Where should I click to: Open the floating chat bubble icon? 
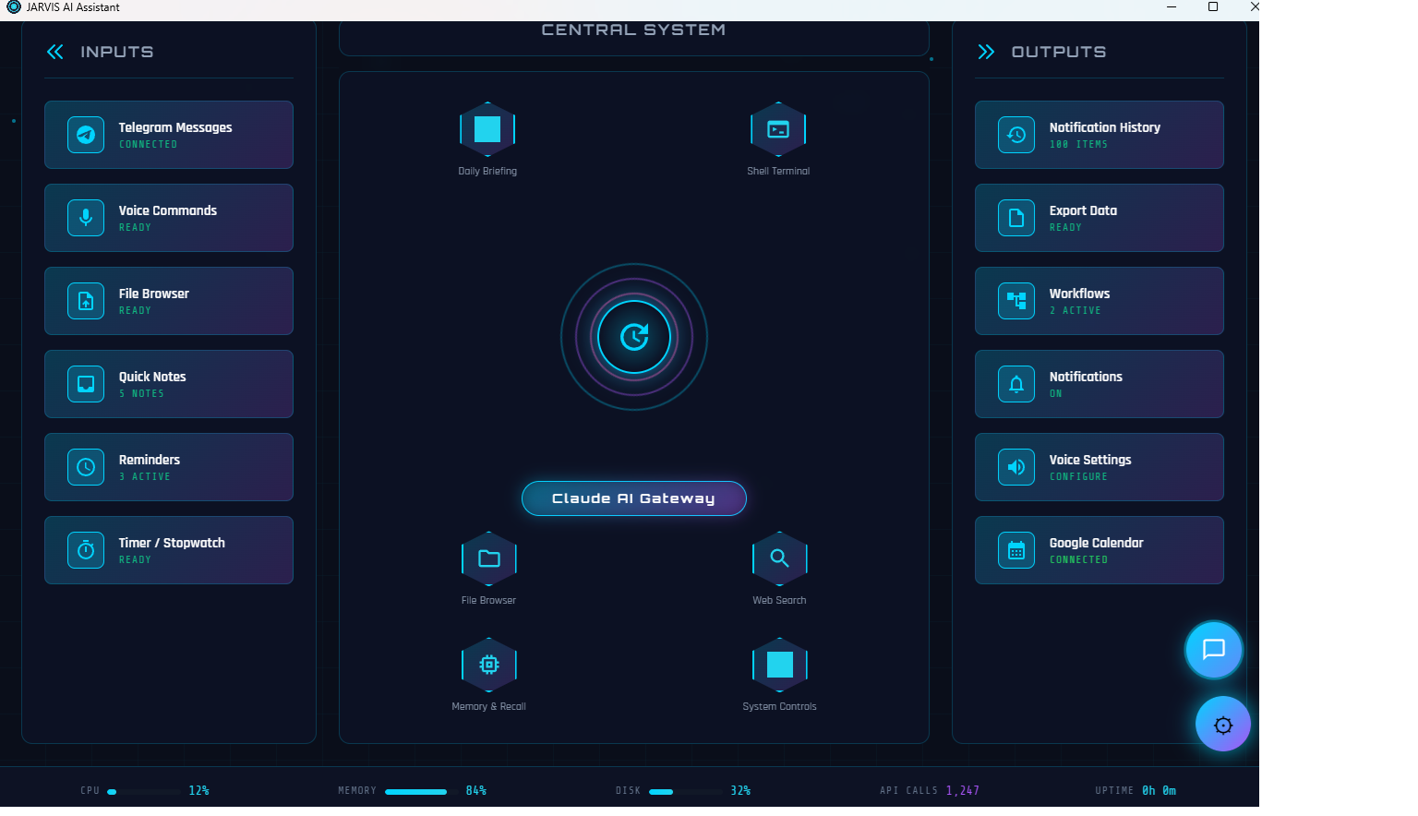[1213, 650]
